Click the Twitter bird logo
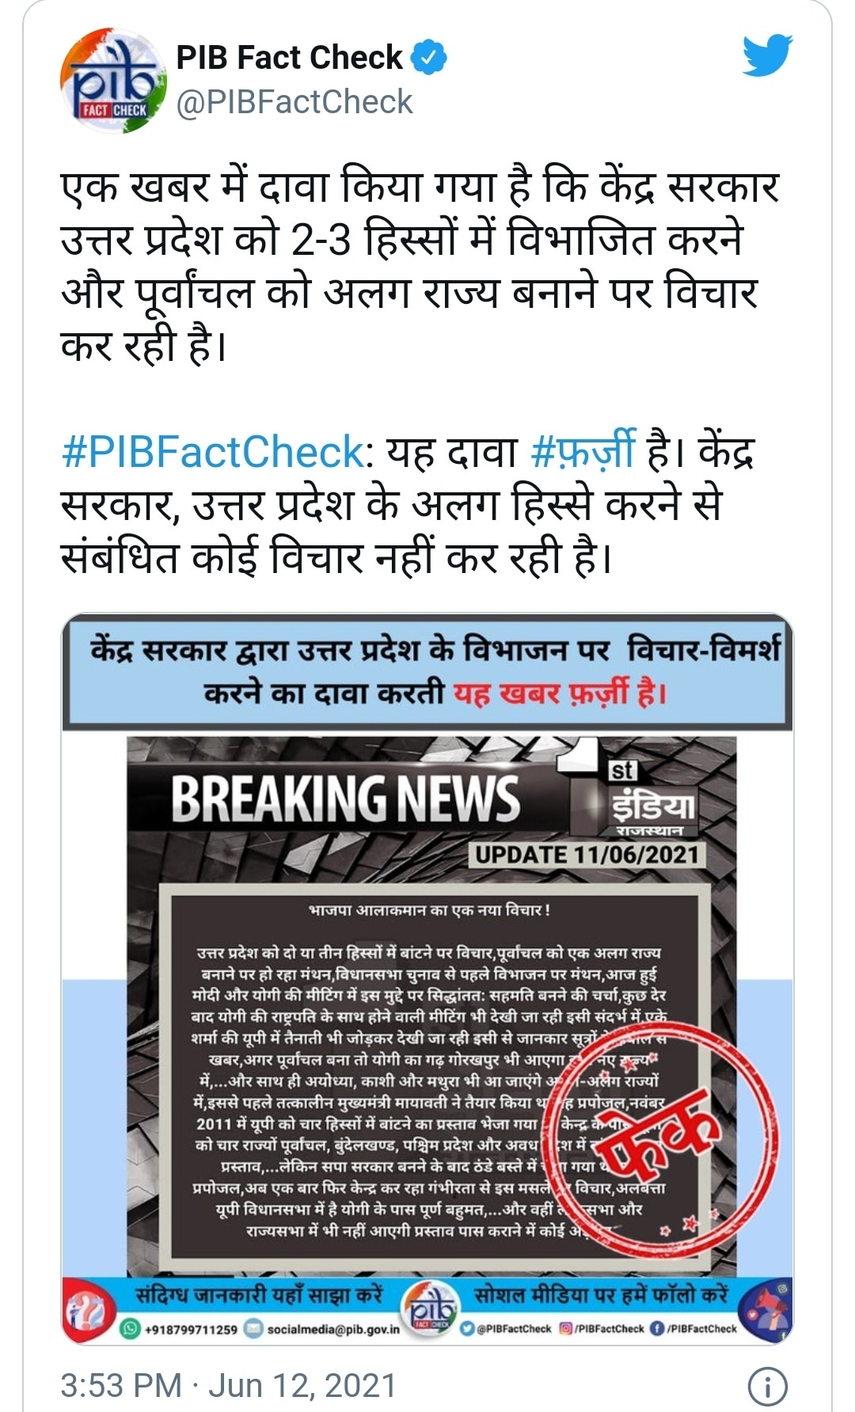This screenshot has height=1412, width=855. [x=767, y=55]
